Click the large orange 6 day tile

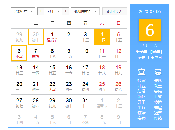pyautogui.click(x=150, y=30)
